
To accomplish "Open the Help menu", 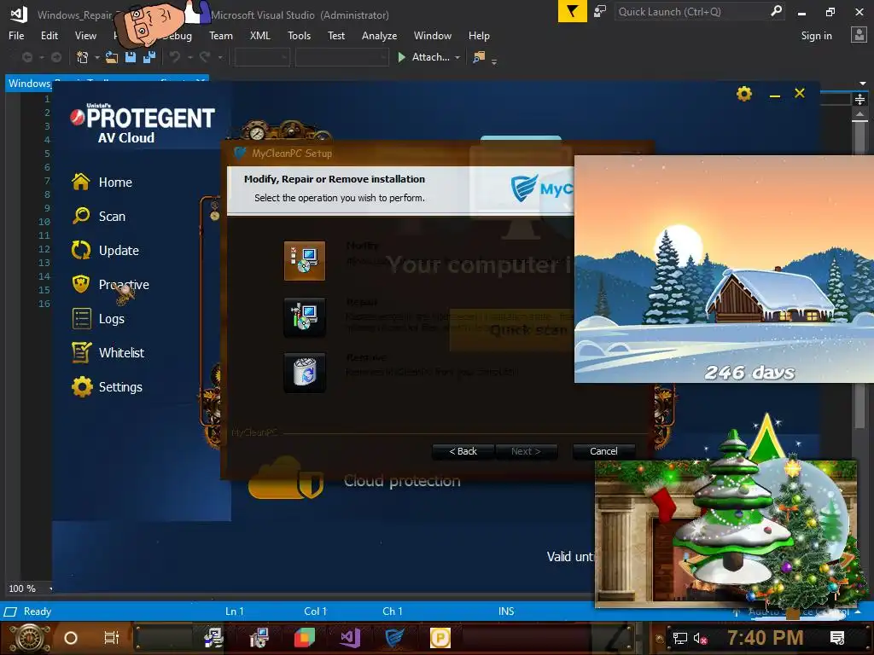I will click(479, 36).
